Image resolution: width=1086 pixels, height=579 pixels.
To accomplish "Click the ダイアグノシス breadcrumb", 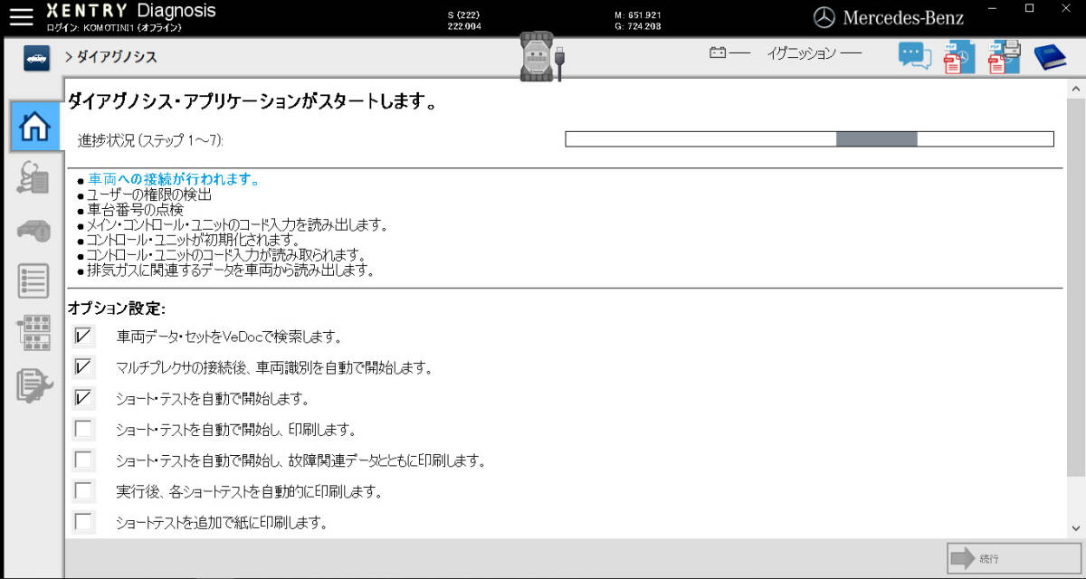I will coord(116,57).
